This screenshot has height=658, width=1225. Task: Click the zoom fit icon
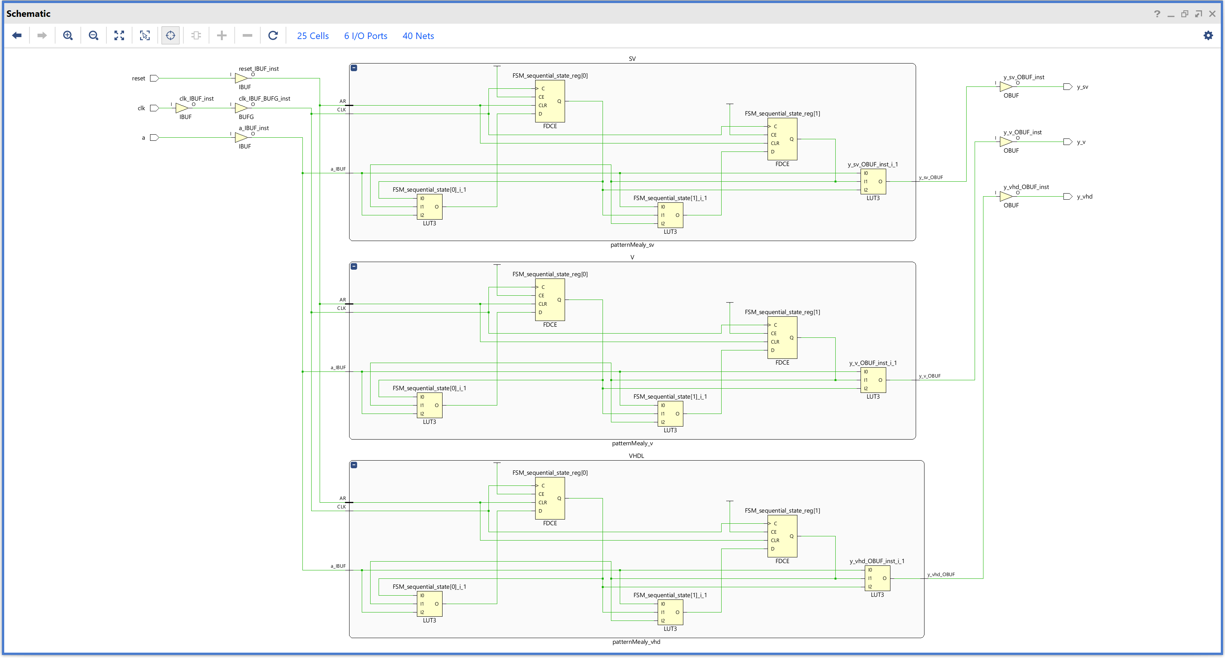tap(119, 36)
